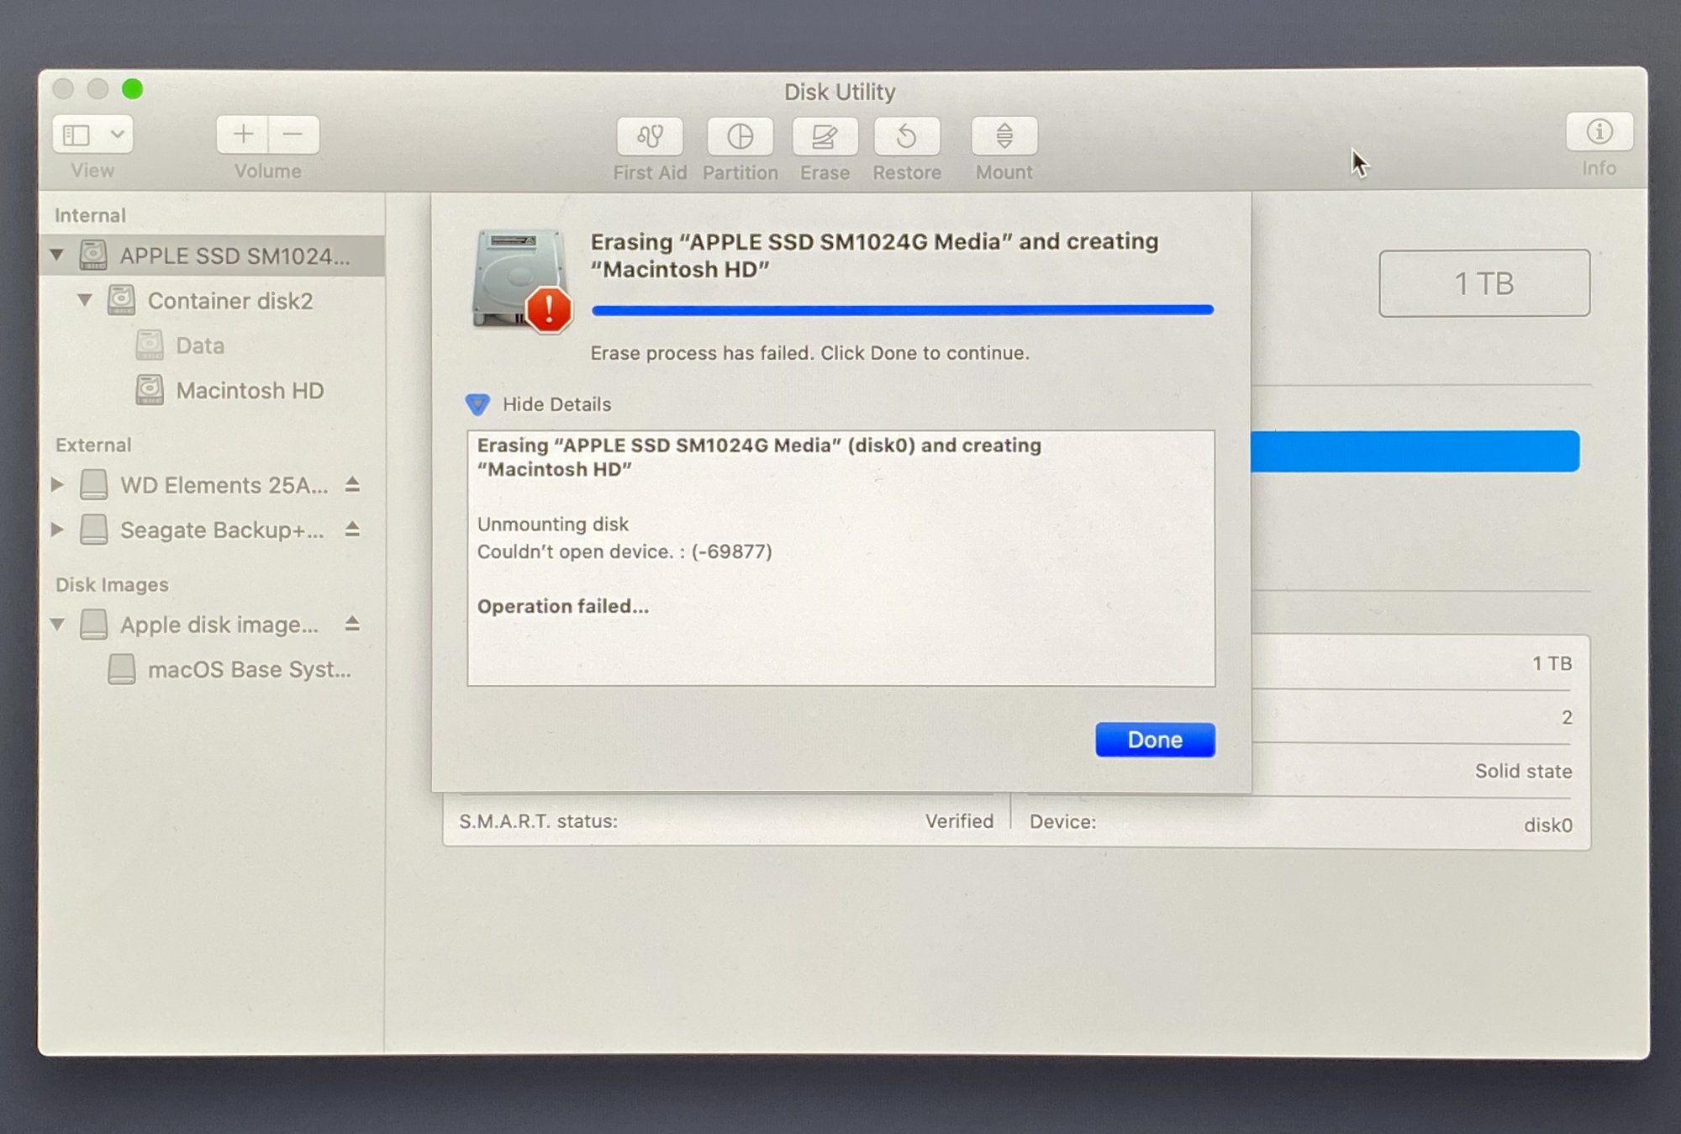Click the "Disk Utility" window title
1681x1134 pixels.
[840, 92]
